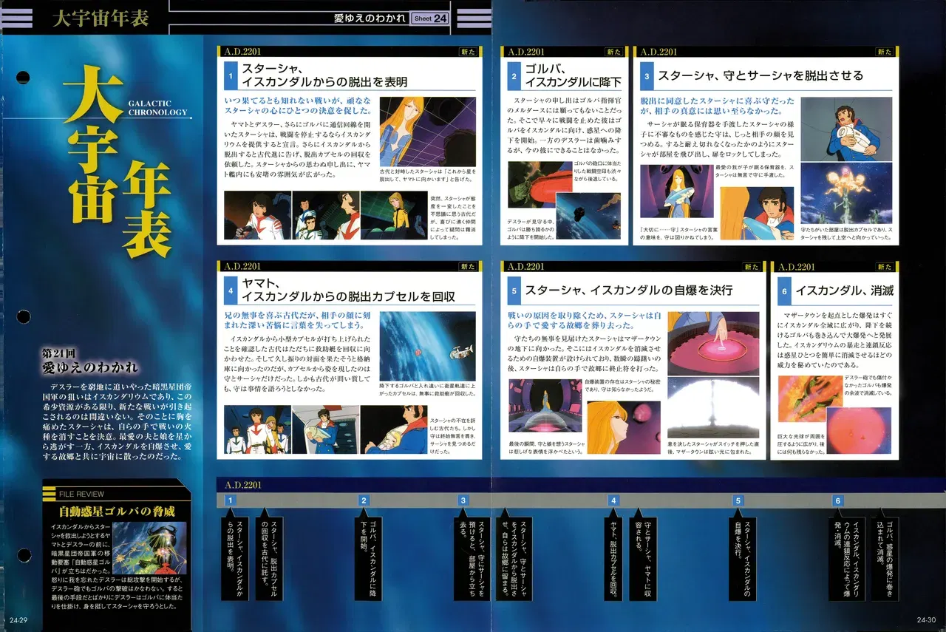This screenshot has height=632, width=946.
Task: Click the heading スターシャ、イスカンダルの自爆を決行
Action: [629, 290]
